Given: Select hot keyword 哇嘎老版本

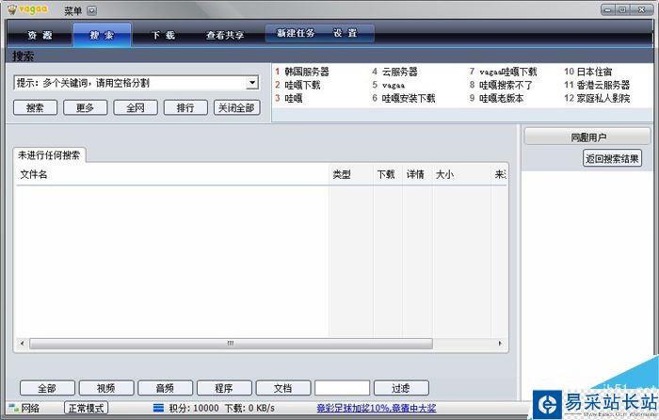Looking at the screenshot, I should (x=502, y=98).
